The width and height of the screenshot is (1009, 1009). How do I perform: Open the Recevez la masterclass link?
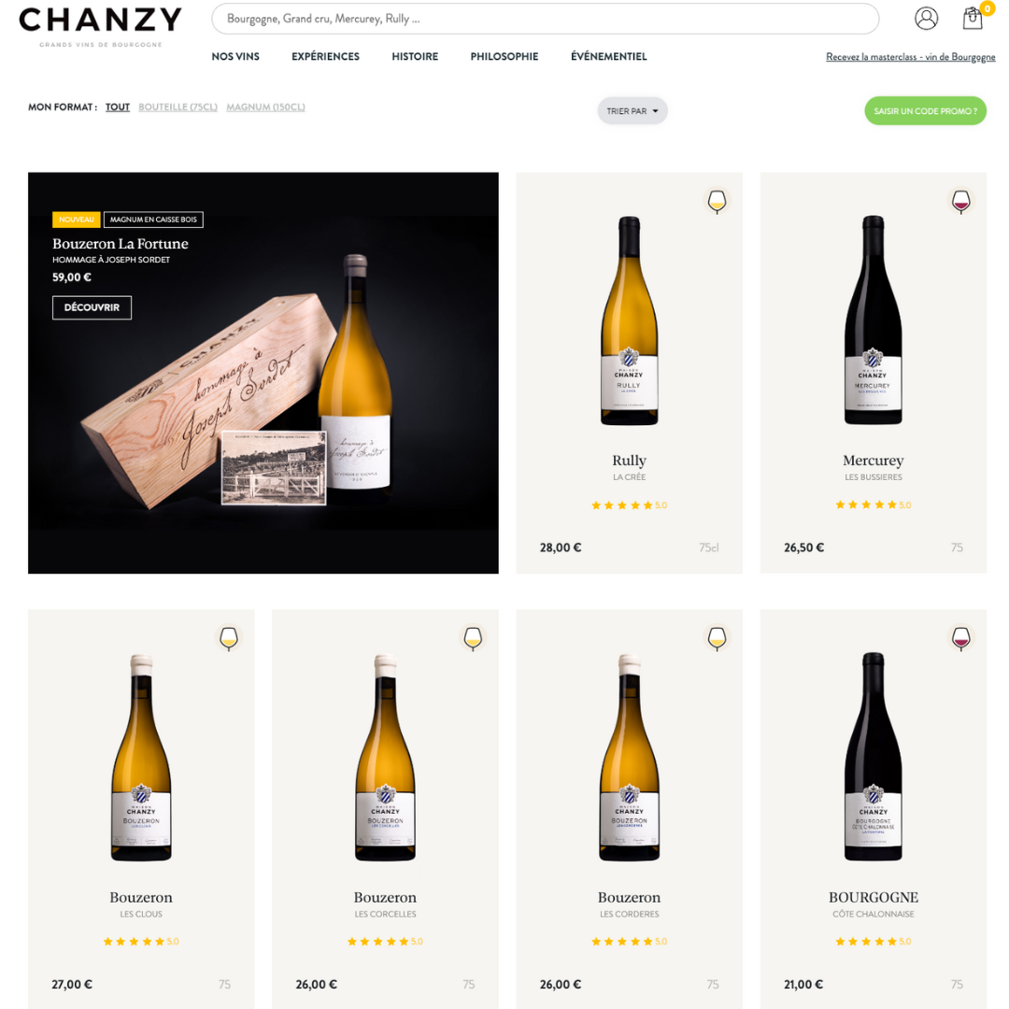[x=910, y=57]
